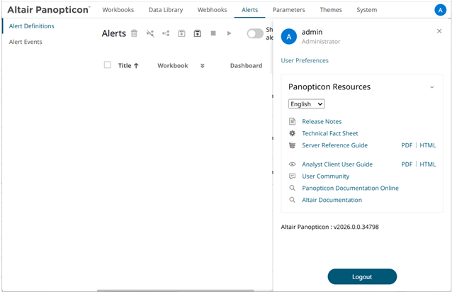Click the Altair Panopticon version text
Screen dimensions: 452x292
[329, 227]
